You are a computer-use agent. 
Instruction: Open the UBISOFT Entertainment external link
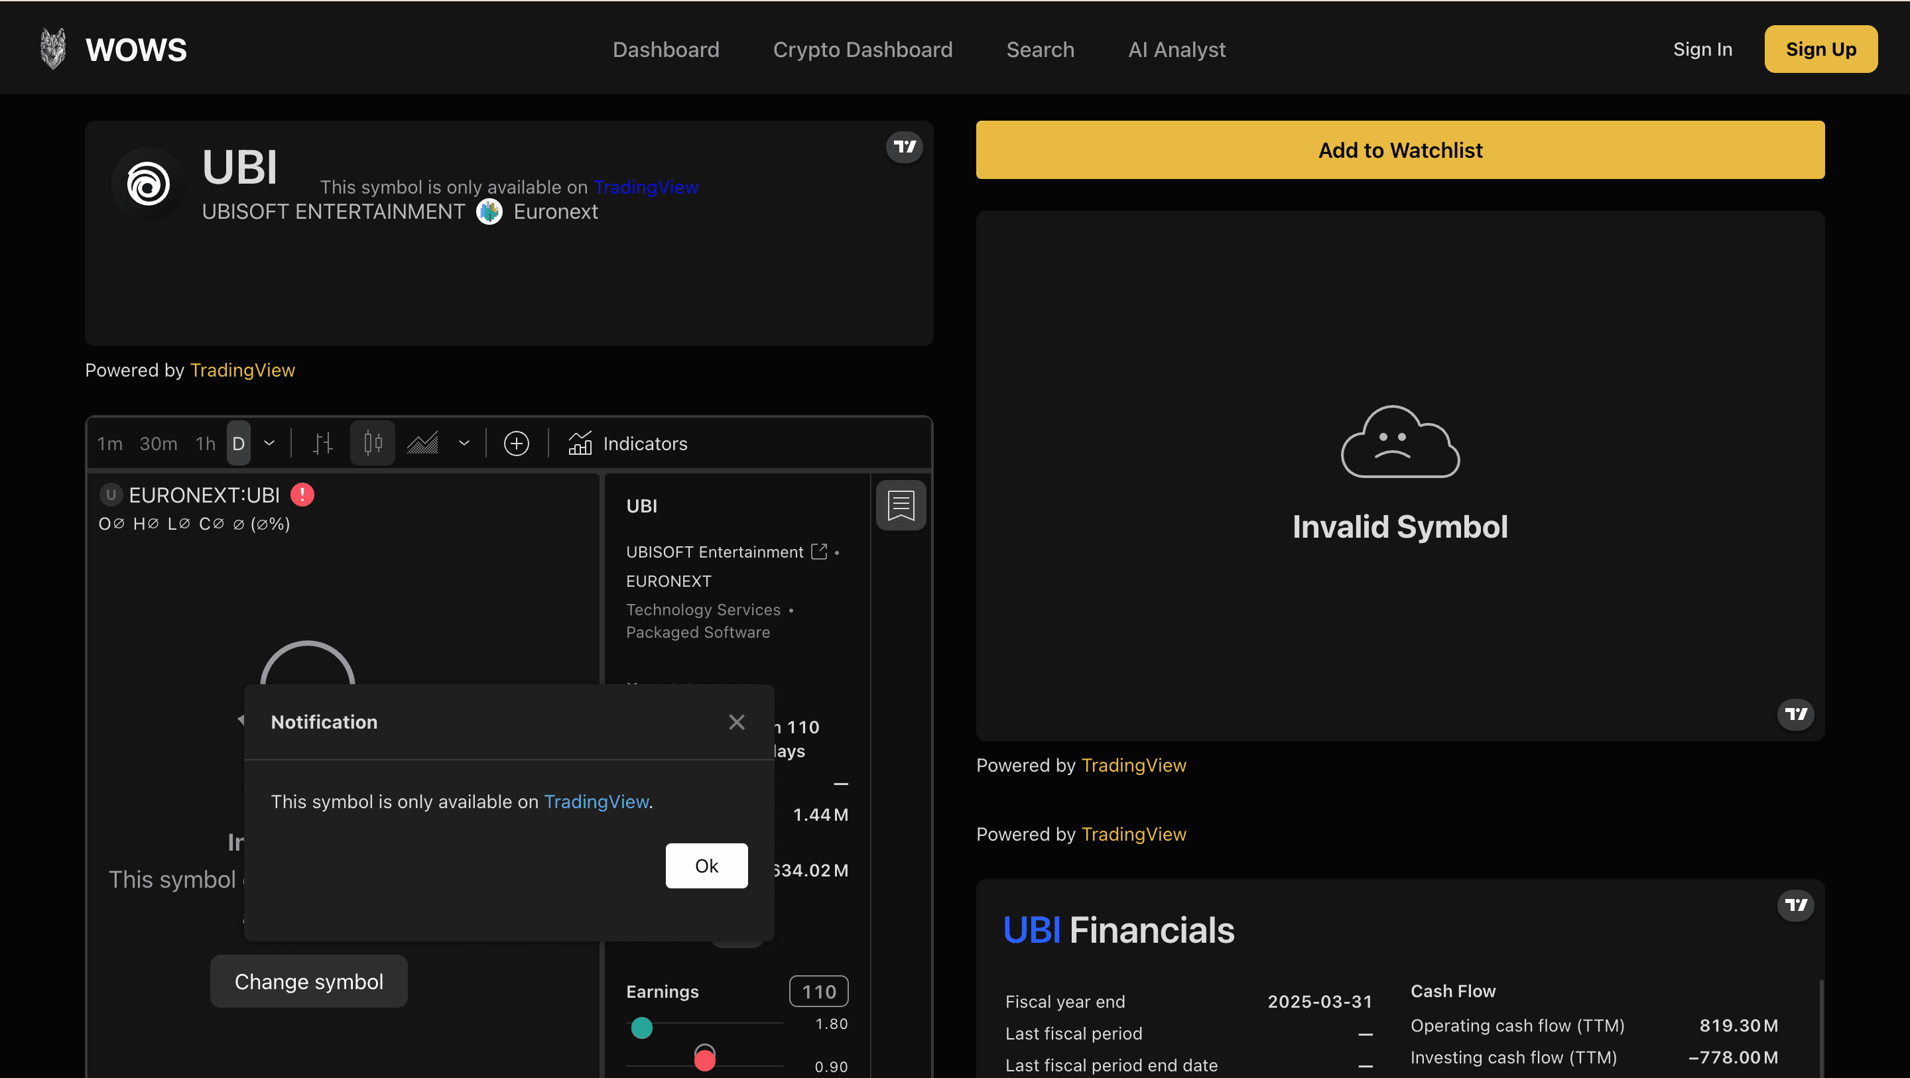click(818, 551)
